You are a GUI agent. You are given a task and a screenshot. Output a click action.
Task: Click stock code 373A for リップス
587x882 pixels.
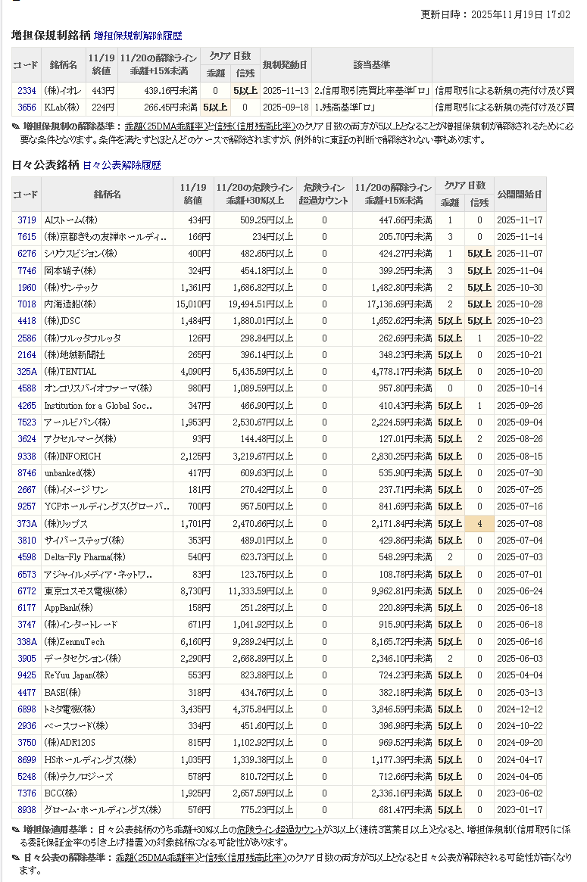point(27,524)
